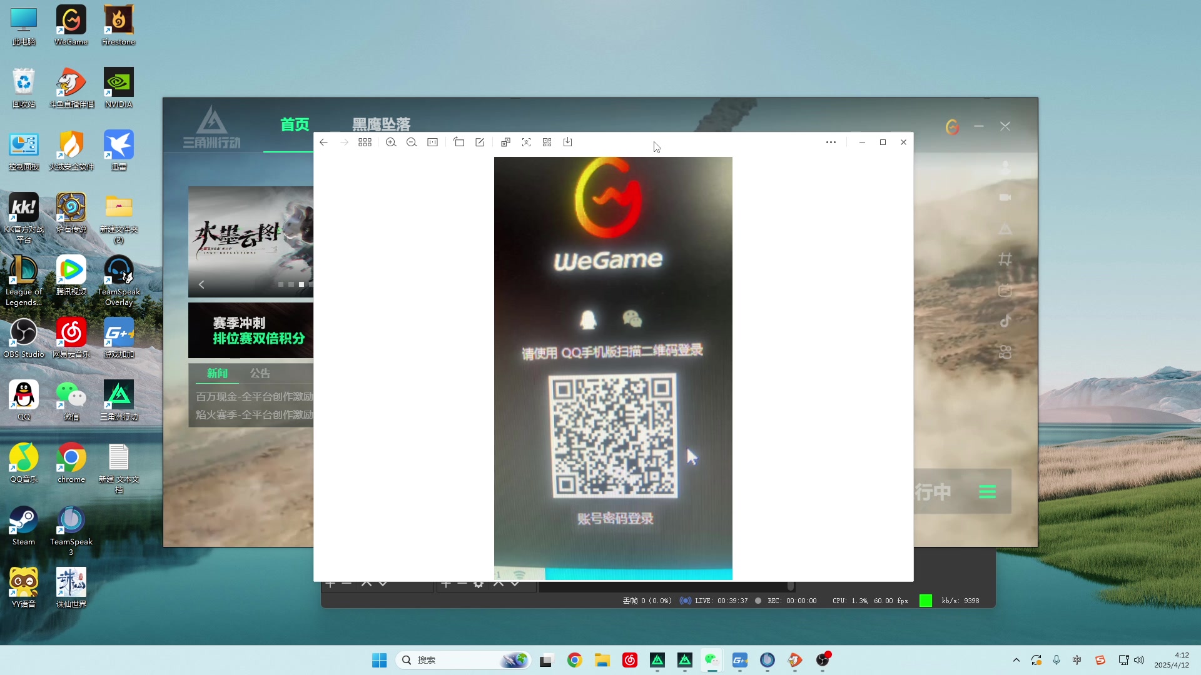1201x675 pixels.
Task: Zoom out of the image
Action: click(x=412, y=142)
